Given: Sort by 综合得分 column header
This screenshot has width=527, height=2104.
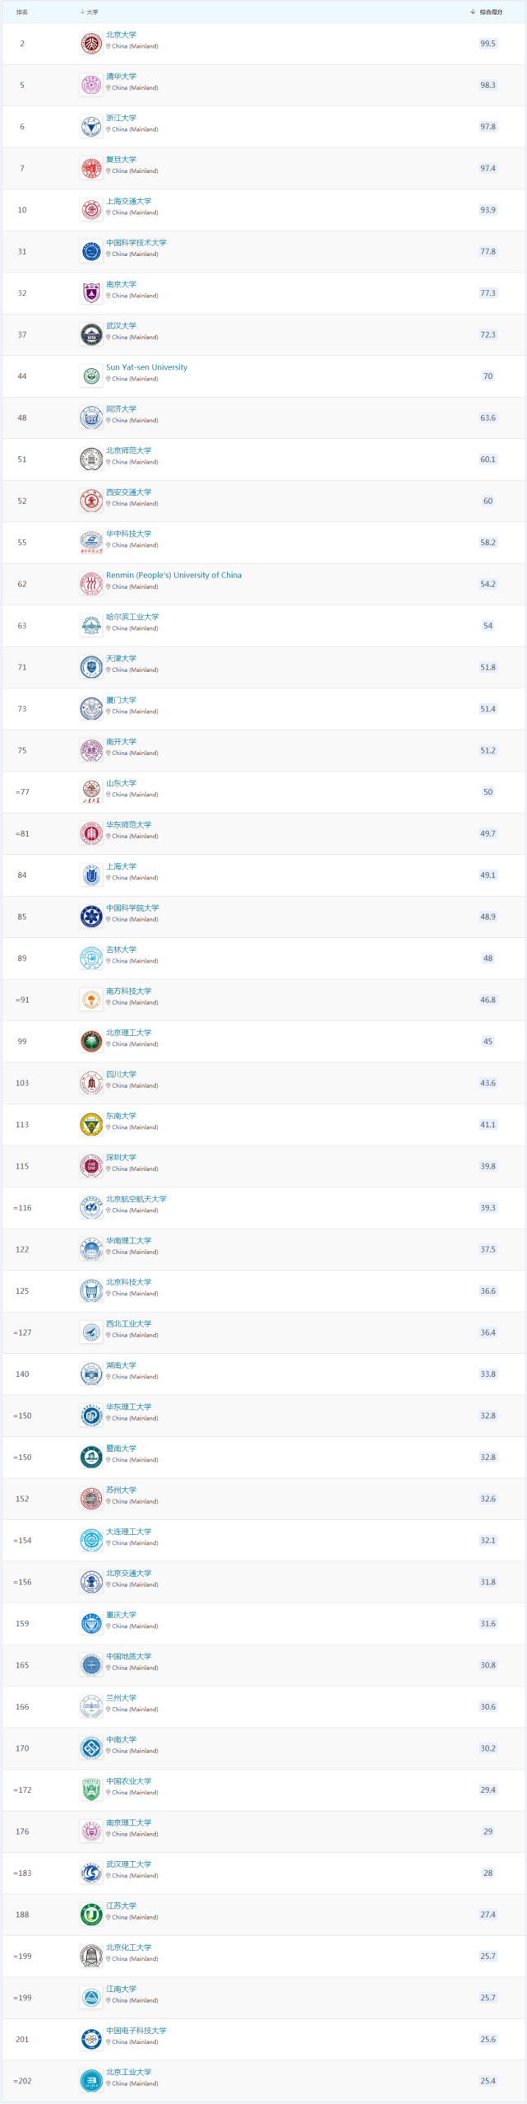Looking at the screenshot, I should pos(491,12).
